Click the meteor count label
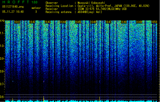Screen dimensions: 160x102 coord(36,8)
